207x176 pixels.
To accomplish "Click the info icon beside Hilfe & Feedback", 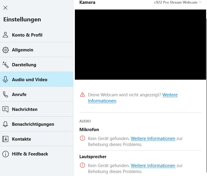I will [6, 154].
